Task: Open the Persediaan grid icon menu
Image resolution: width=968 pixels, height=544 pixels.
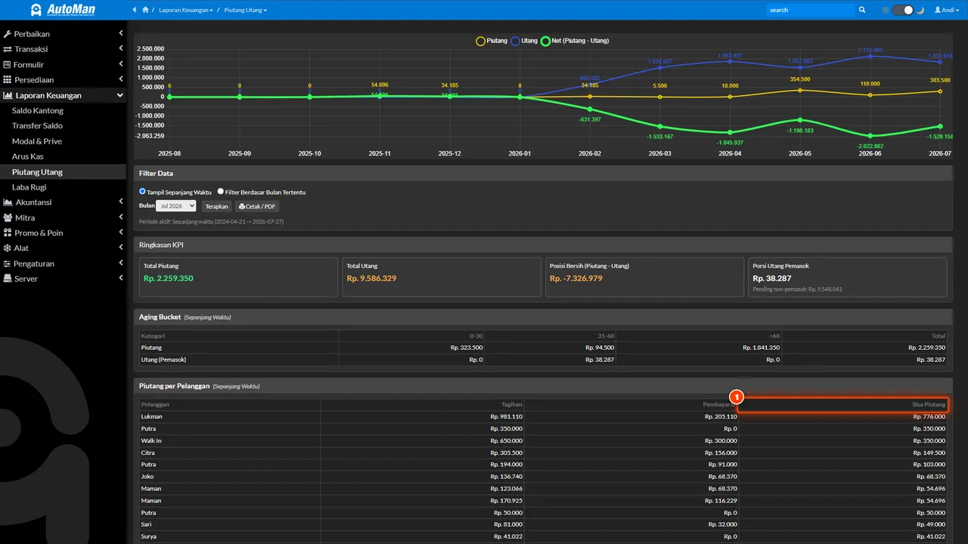Action: pos(63,79)
